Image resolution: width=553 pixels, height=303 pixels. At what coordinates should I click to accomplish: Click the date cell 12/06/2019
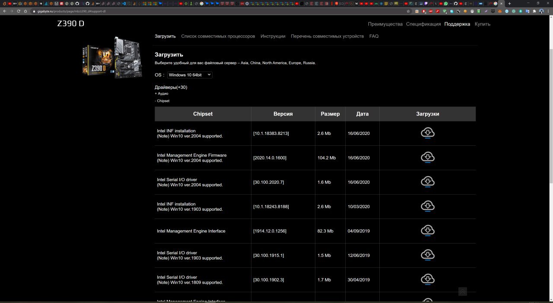pyautogui.click(x=359, y=255)
